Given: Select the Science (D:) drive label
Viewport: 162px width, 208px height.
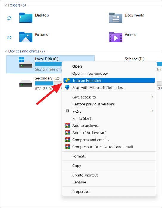Looking at the screenshot, I should 135,59.
